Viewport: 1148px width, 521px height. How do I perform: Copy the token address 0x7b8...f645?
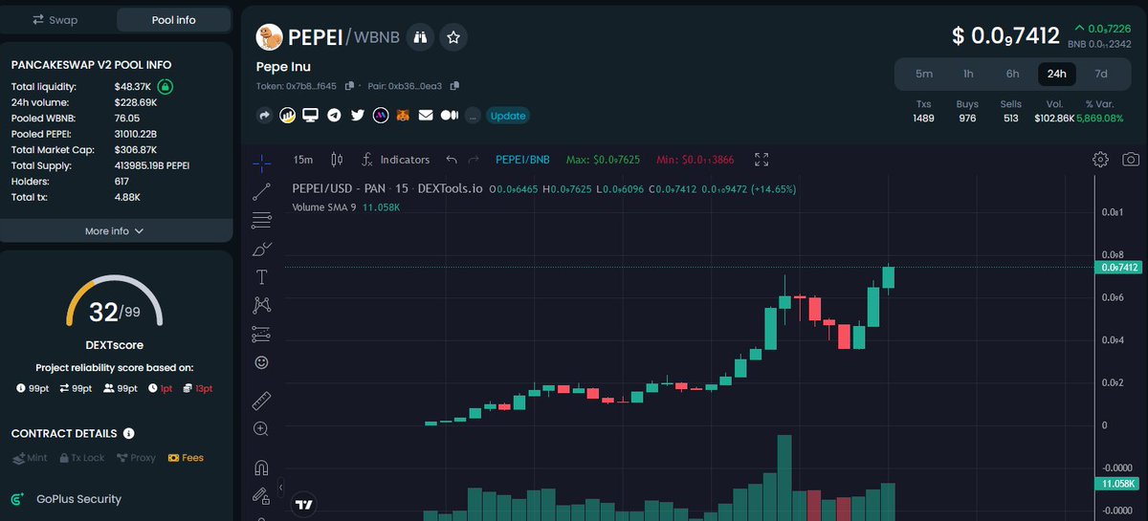(x=350, y=86)
